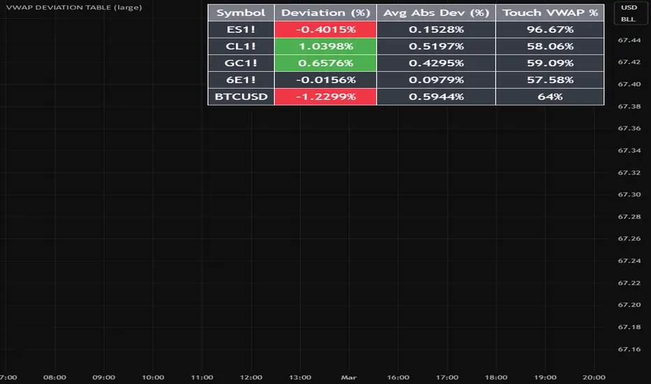651x384 pixels.
Task: Select the 6E1! symbol cell
Action: click(241, 80)
